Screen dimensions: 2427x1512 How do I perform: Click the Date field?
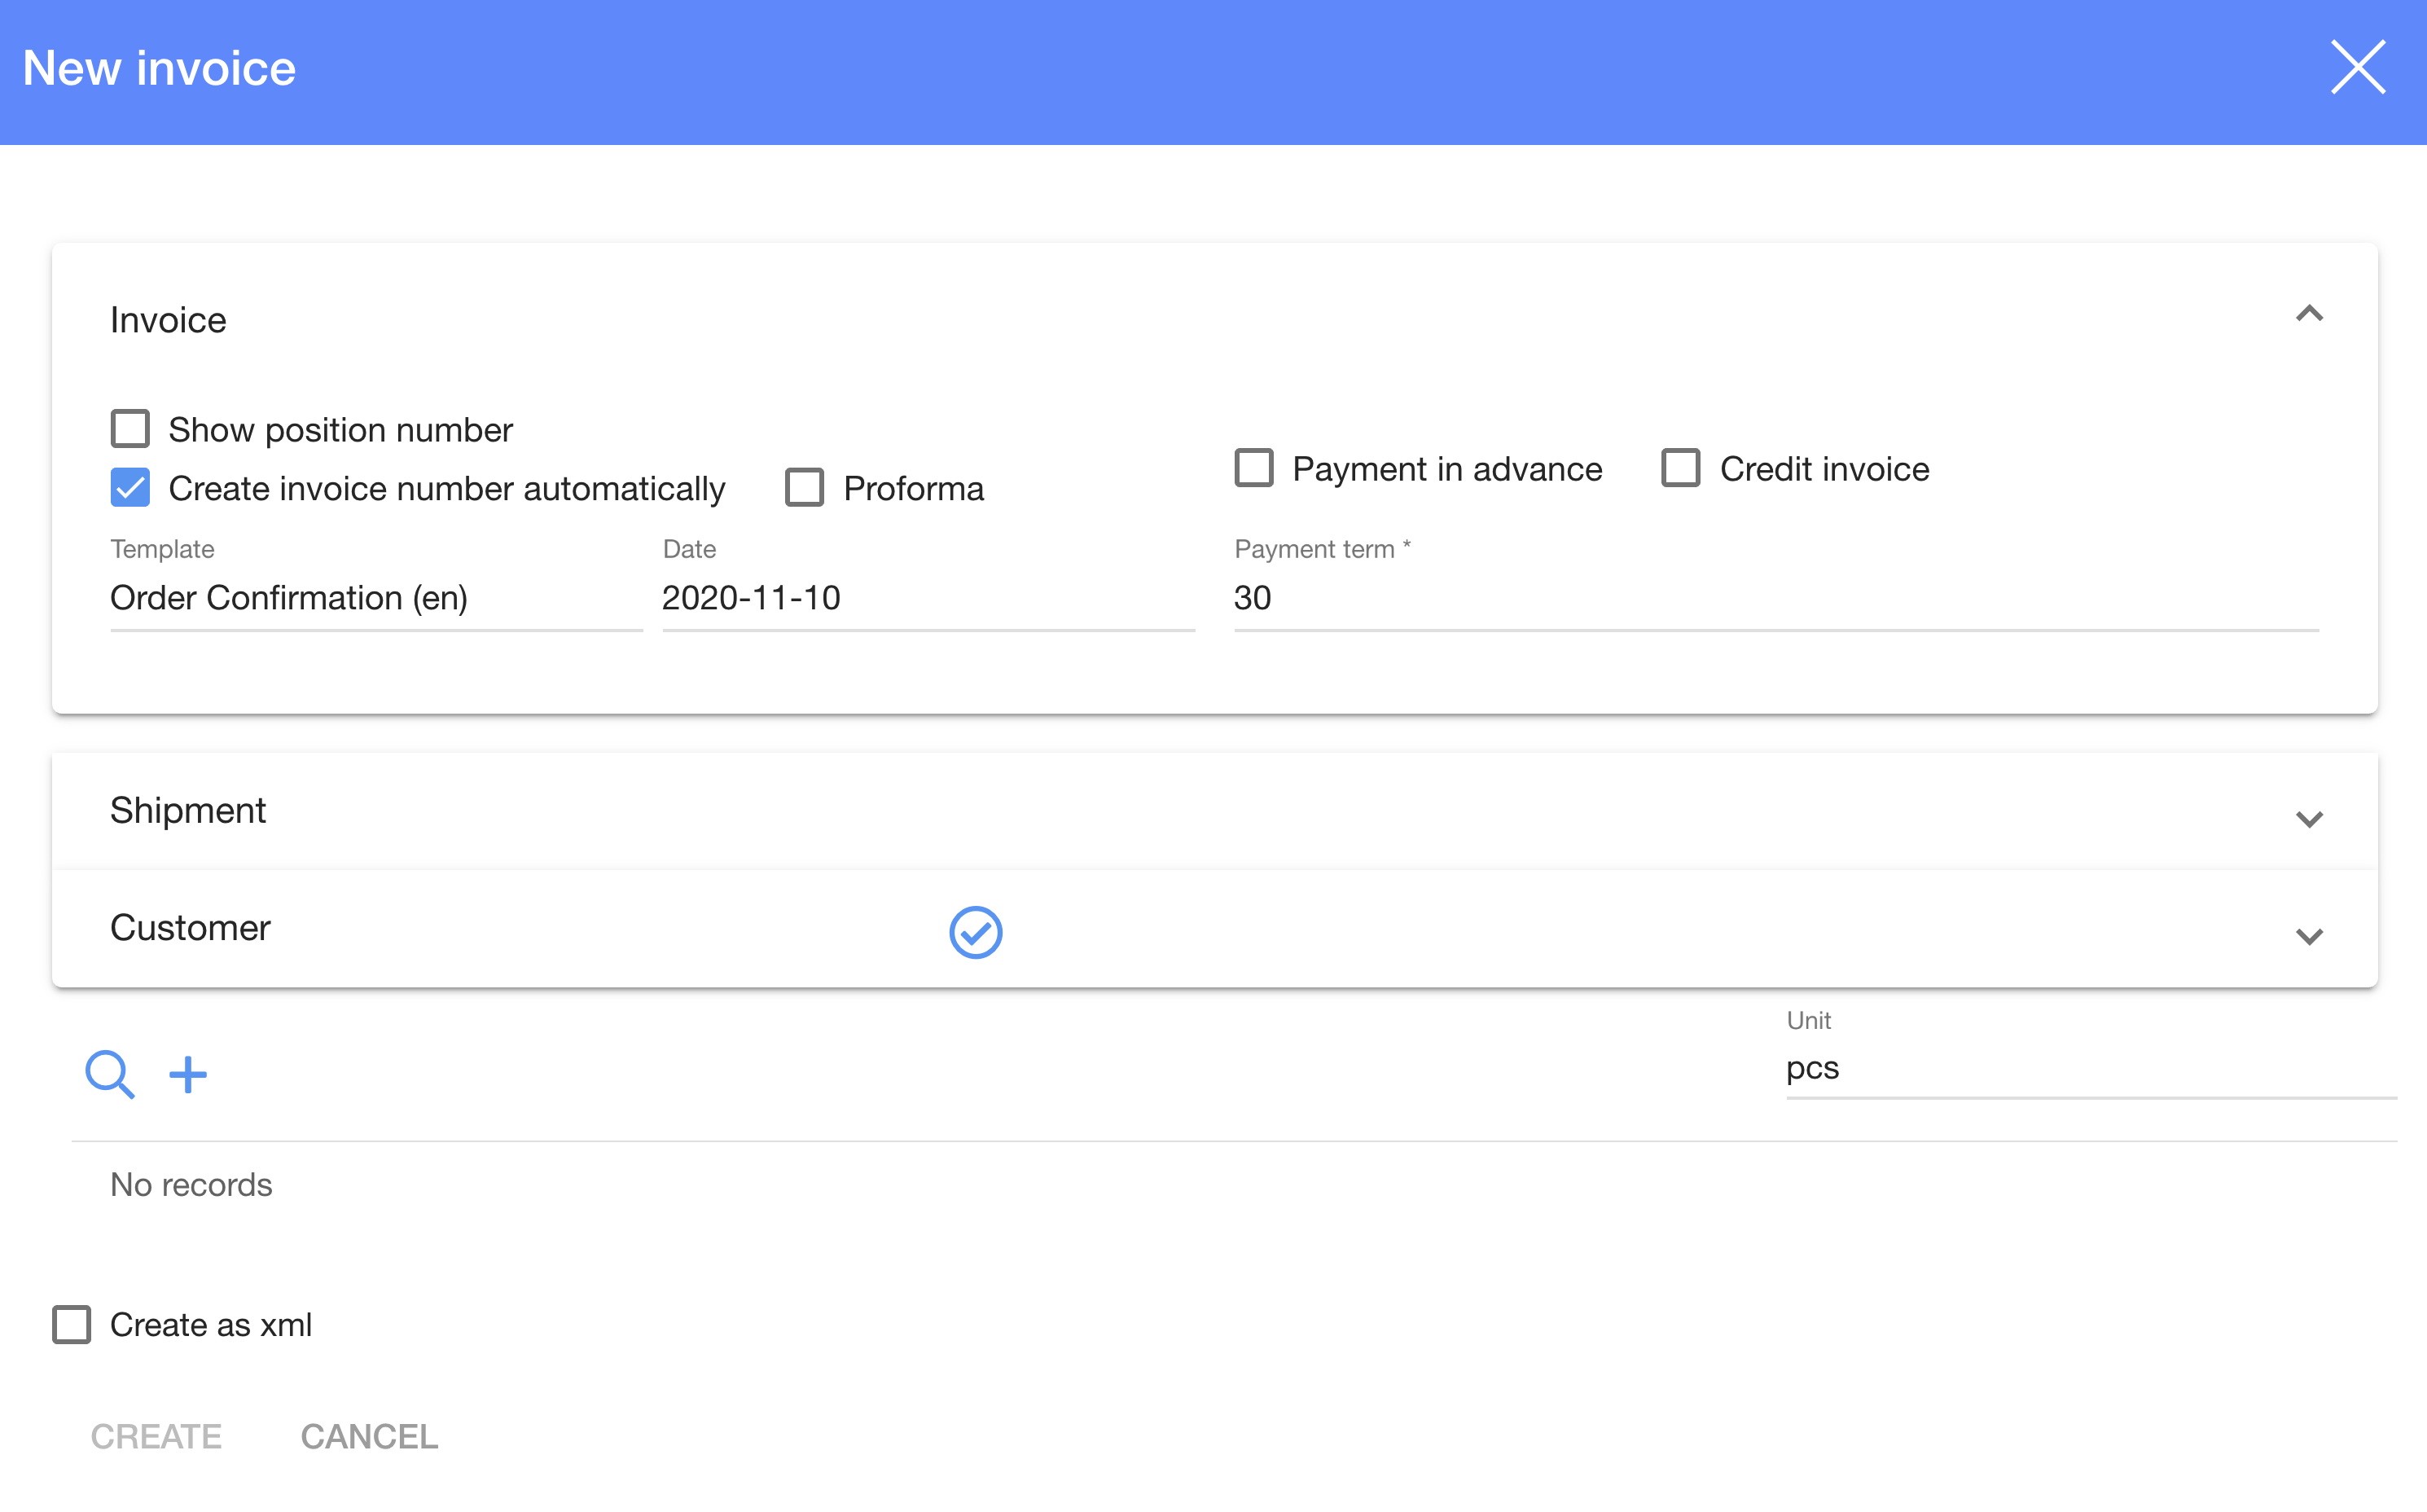point(927,598)
